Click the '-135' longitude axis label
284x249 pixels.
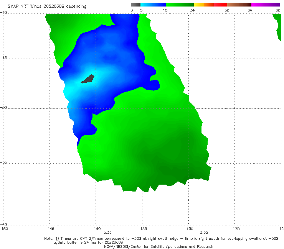[x=142, y=229]
